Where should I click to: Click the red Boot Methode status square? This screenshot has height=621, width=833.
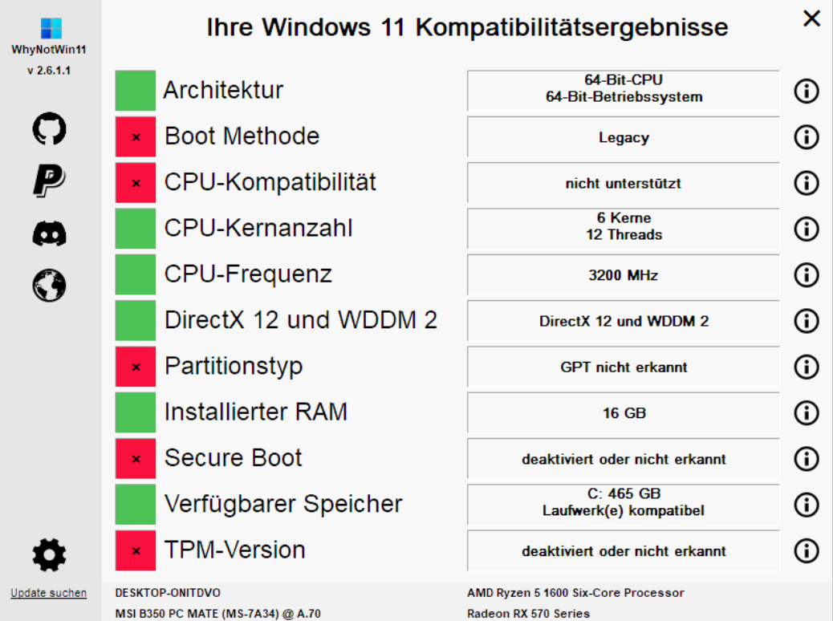click(136, 136)
